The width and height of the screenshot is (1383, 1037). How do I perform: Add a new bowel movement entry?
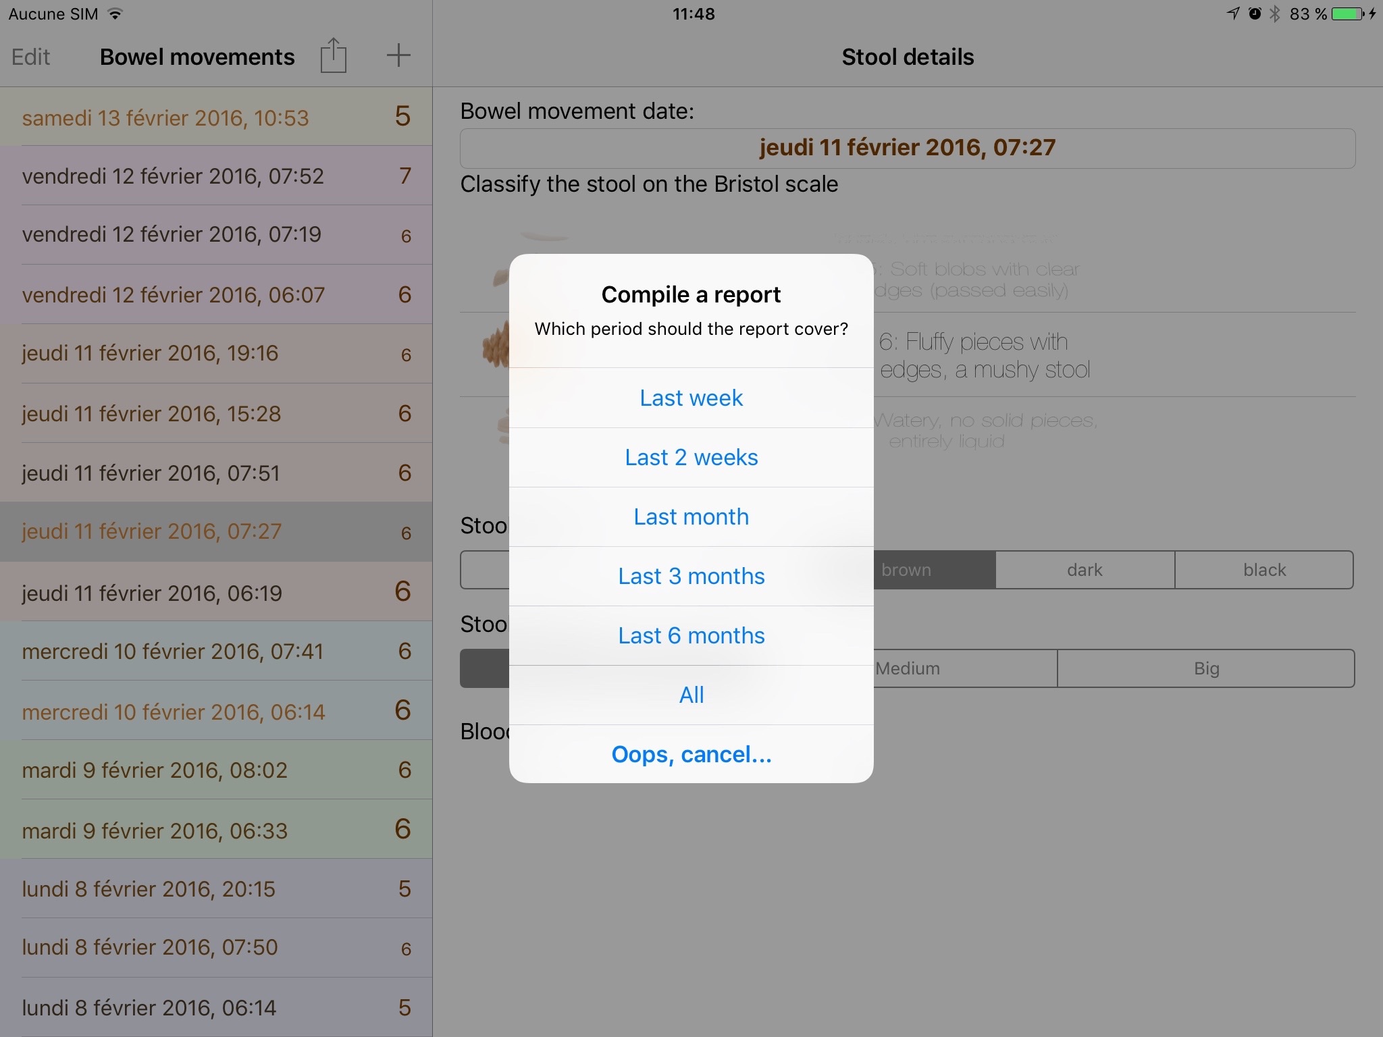click(398, 55)
